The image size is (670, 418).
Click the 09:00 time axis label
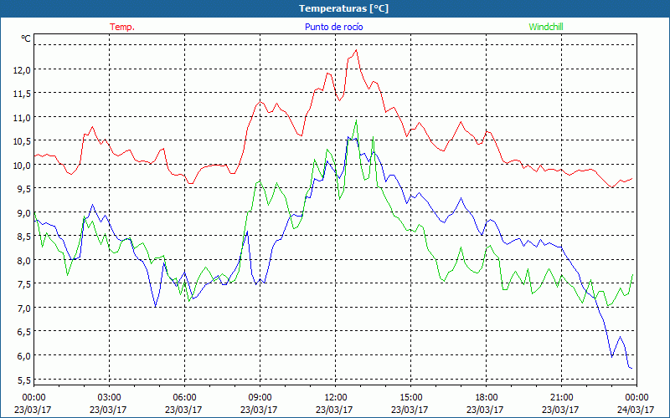(260, 398)
